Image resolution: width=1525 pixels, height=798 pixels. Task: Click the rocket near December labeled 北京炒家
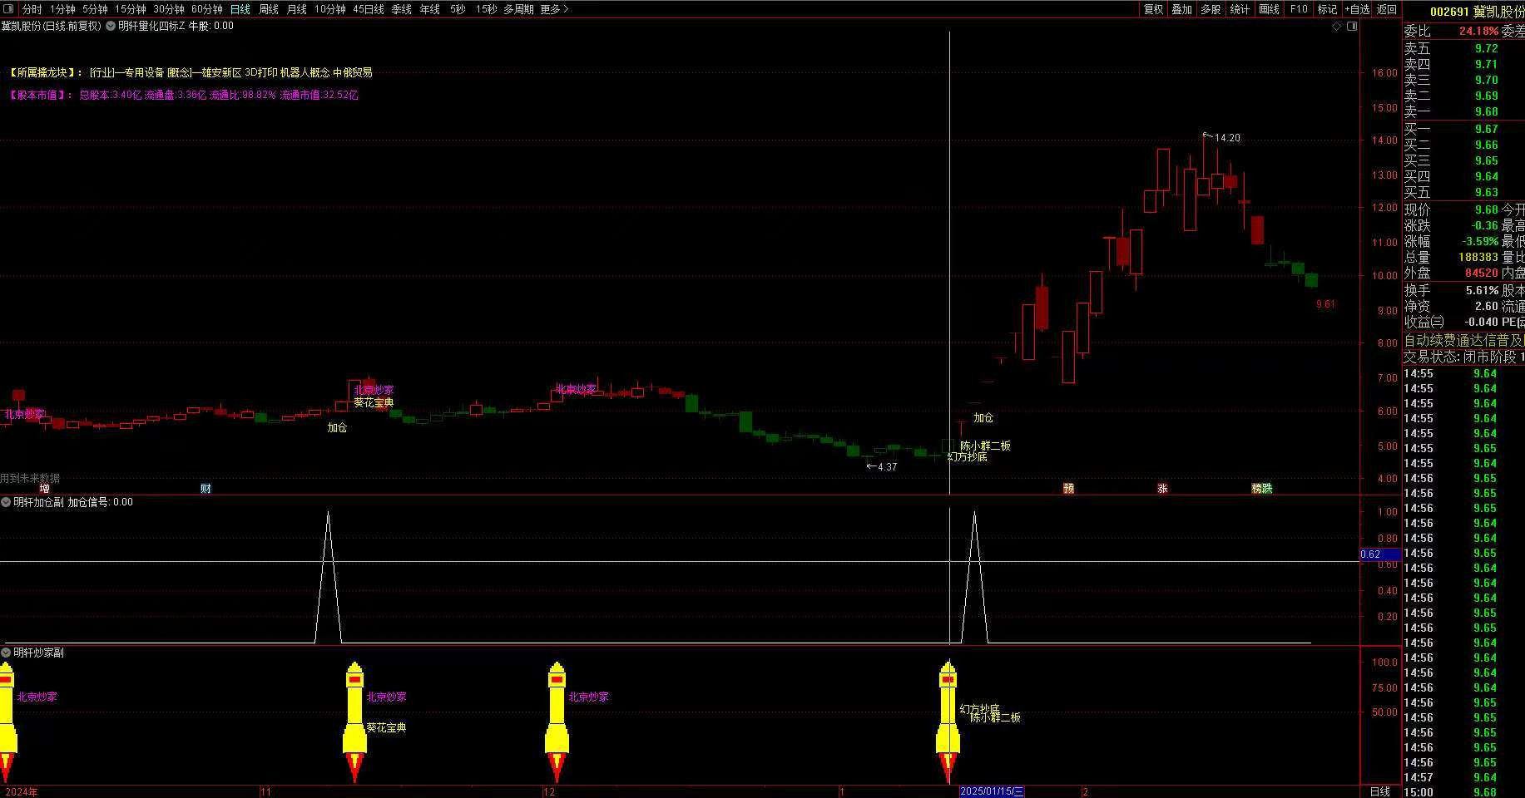tap(557, 722)
